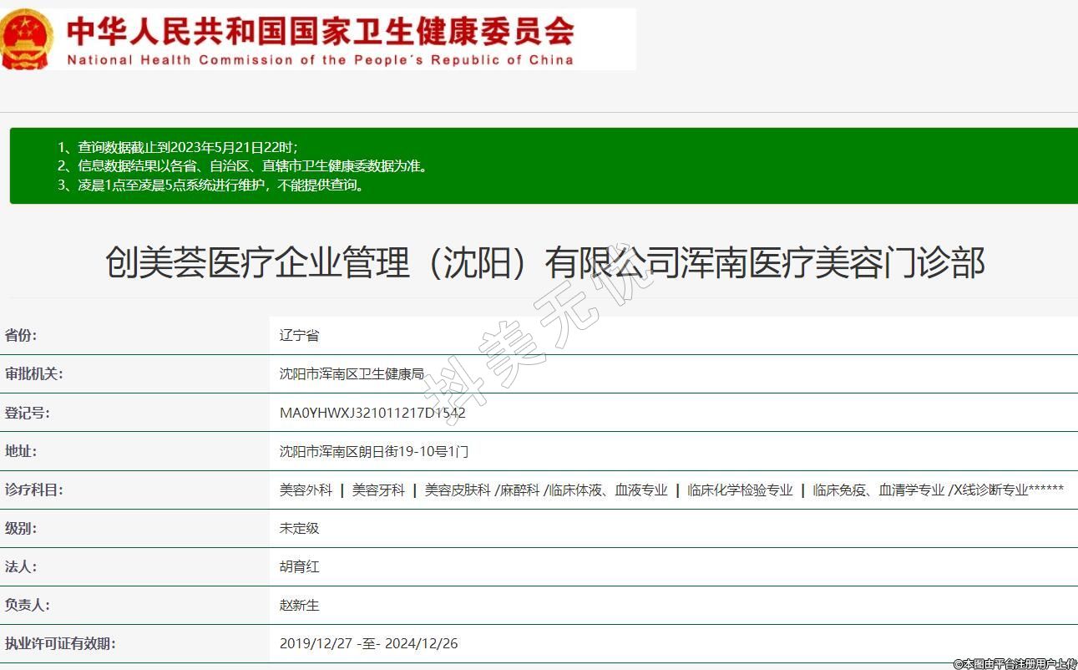The image size is (1078, 670).
Task: Click the clinic name heading 创美荟医疗企业管理
Action: coord(544,262)
